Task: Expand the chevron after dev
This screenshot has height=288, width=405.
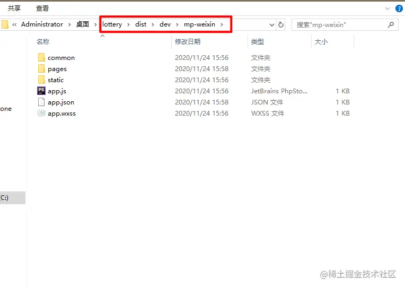Action: pos(177,24)
